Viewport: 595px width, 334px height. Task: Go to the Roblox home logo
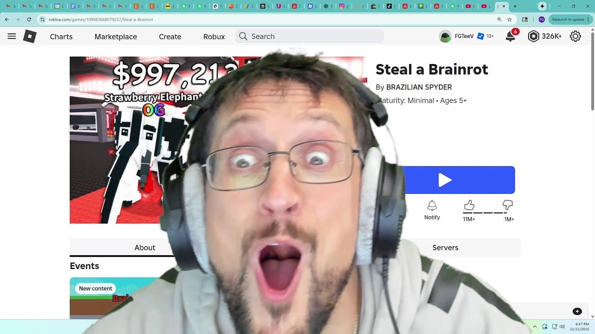coord(30,37)
